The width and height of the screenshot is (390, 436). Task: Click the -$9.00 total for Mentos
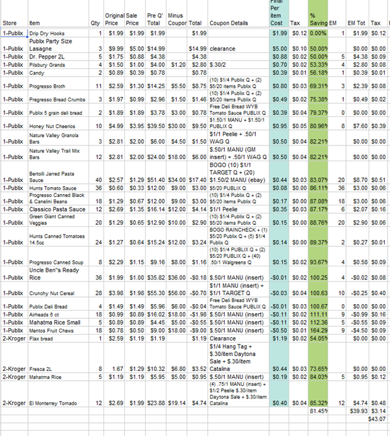(x=197, y=331)
